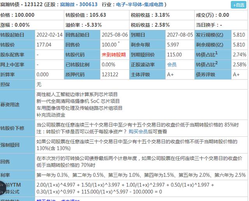Screen dimensions: 249x201
Task: Select 涨幅 0.00% value
Action: 22,25
